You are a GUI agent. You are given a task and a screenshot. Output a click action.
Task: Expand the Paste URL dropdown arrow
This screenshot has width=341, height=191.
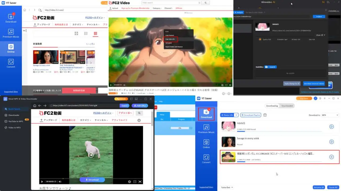point(236,115)
